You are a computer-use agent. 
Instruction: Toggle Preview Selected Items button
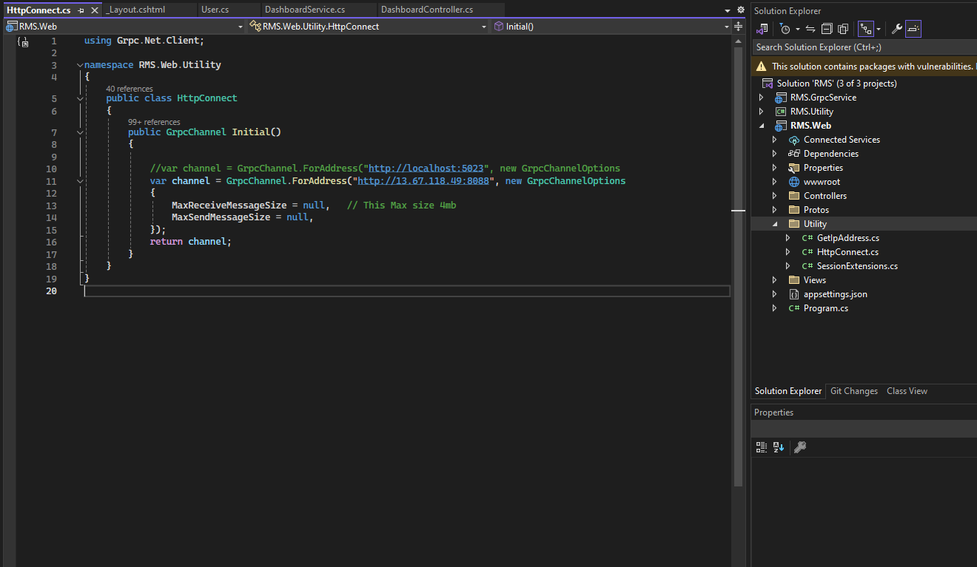pos(913,29)
